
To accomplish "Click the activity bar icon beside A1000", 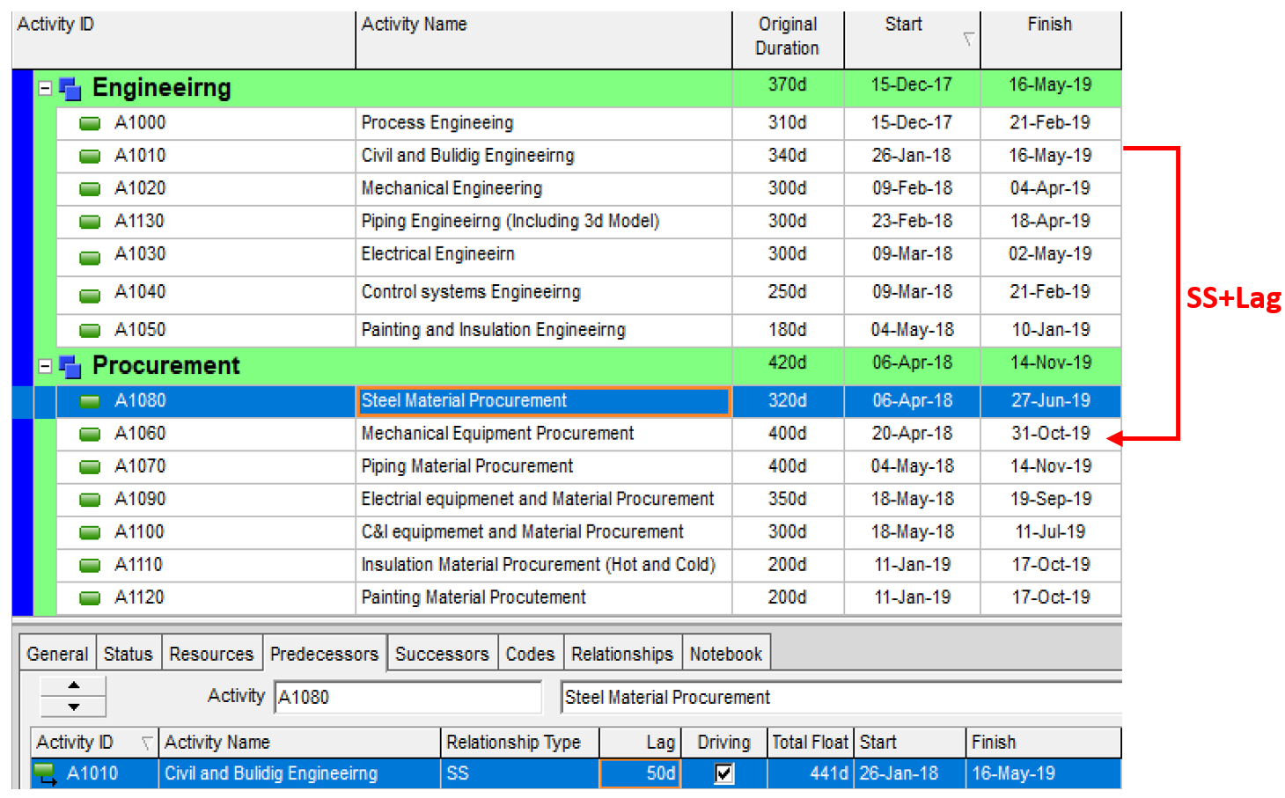I will tap(89, 123).
